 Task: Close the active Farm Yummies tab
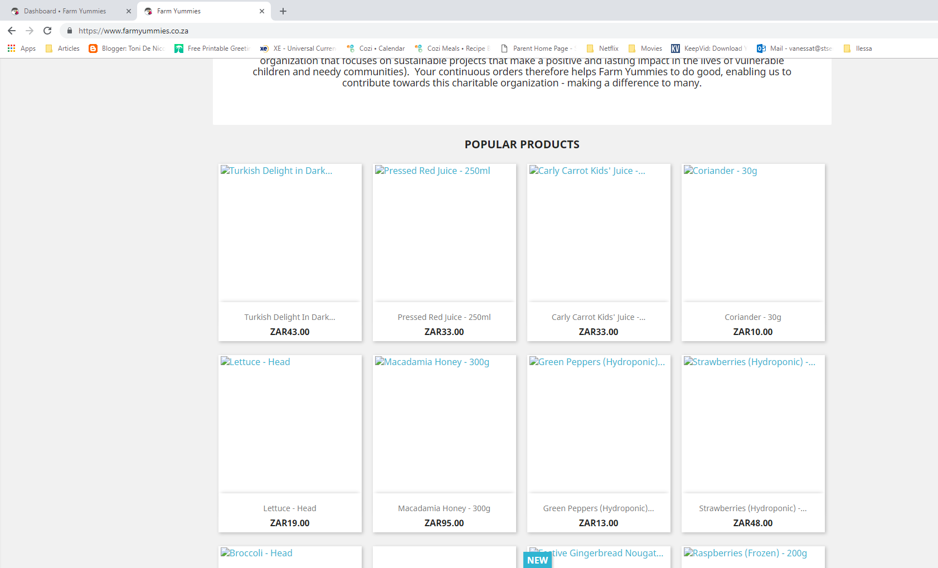(262, 11)
